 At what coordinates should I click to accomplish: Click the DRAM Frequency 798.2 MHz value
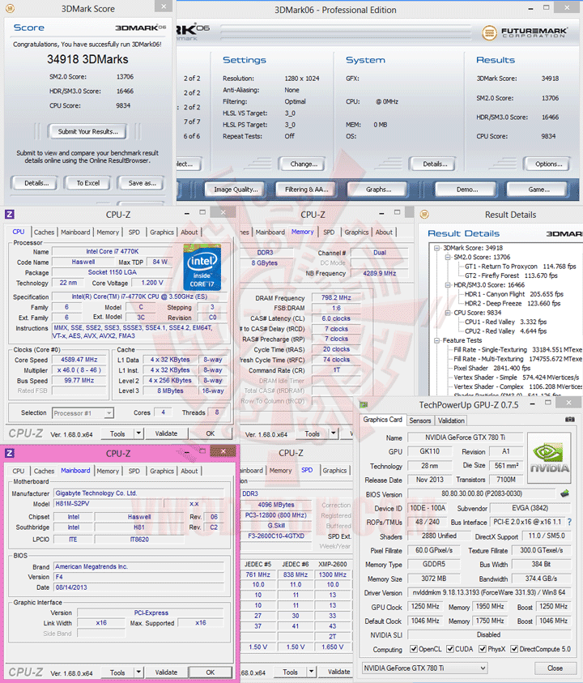336,297
